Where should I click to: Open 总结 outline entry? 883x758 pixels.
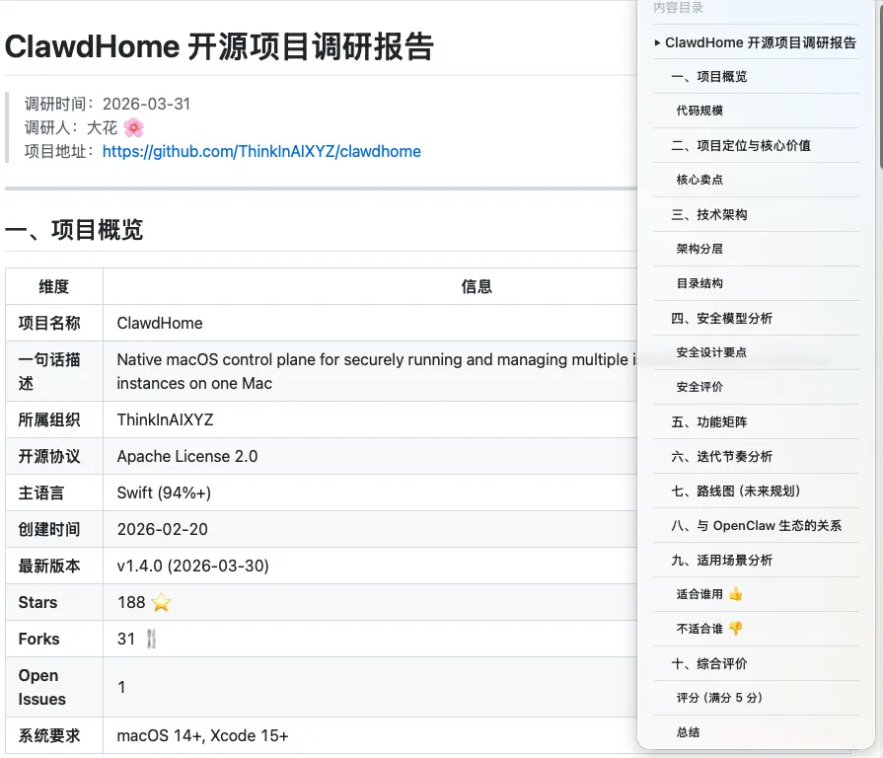pyautogui.click(x=688, y=732)
